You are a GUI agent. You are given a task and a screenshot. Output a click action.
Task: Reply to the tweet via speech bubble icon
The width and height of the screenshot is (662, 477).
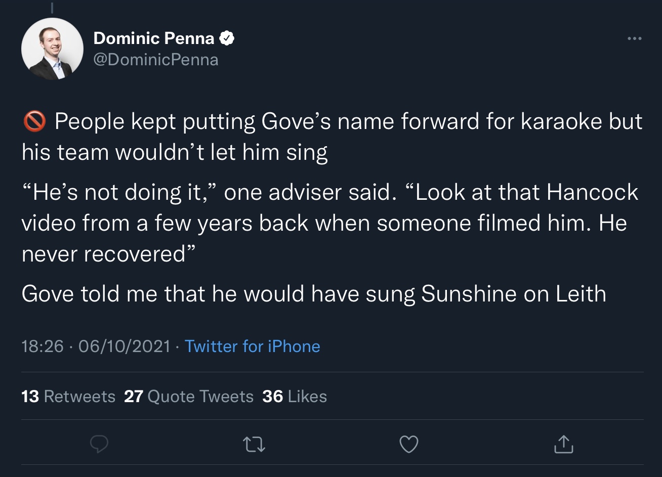(99, 444)
